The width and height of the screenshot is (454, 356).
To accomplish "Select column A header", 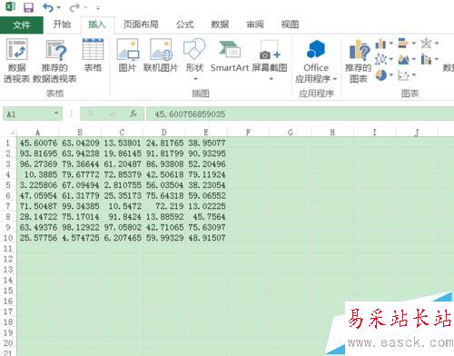I will (x=37, y=133).
